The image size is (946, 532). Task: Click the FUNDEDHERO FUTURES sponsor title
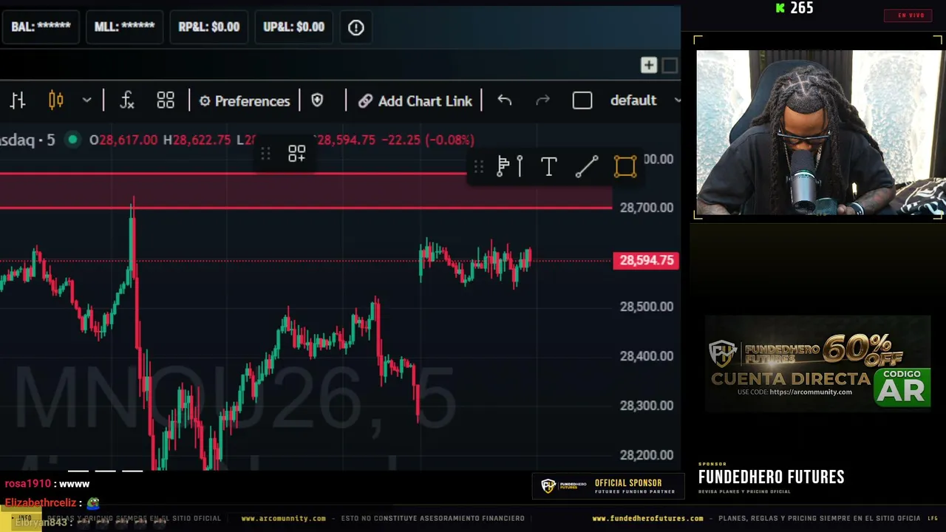(x=771, y=477)
